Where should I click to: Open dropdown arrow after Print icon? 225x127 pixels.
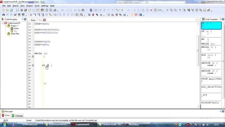[x=58, y=11]
